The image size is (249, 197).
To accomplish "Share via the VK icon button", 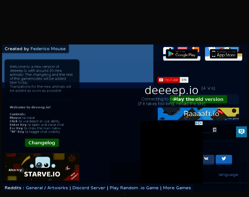I will 208,159.
